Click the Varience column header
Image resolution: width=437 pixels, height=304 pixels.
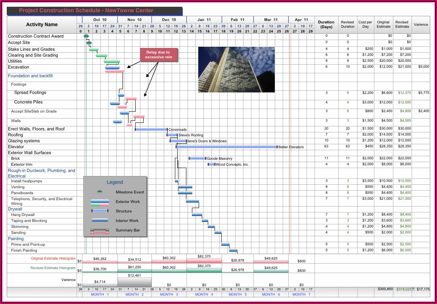421,25
